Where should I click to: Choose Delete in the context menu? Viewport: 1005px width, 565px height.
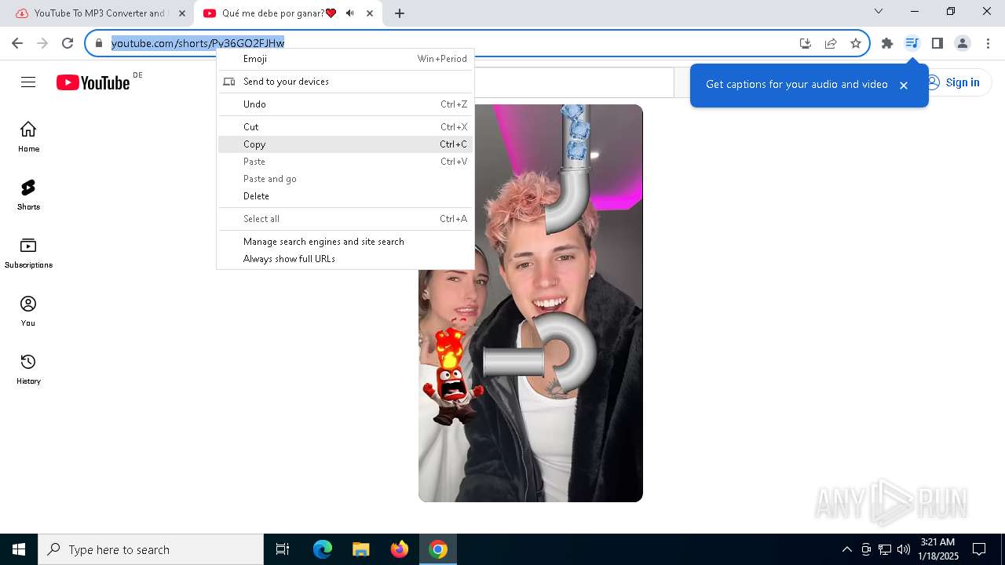click(345, 196)
